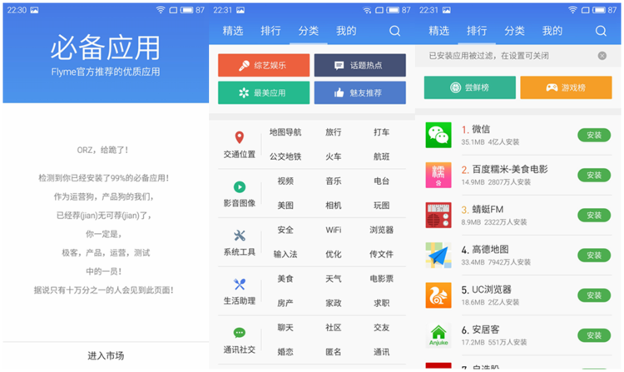Tap the UC浏览器 squirrel icon
624x372 pixels.
(438, 295)
